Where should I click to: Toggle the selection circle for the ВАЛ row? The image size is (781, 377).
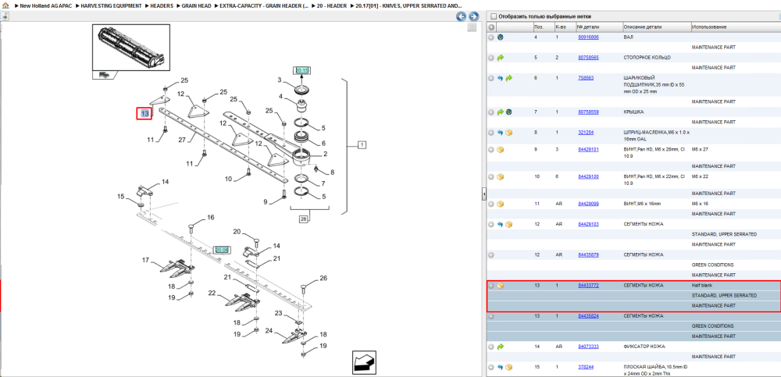point(491,37)
